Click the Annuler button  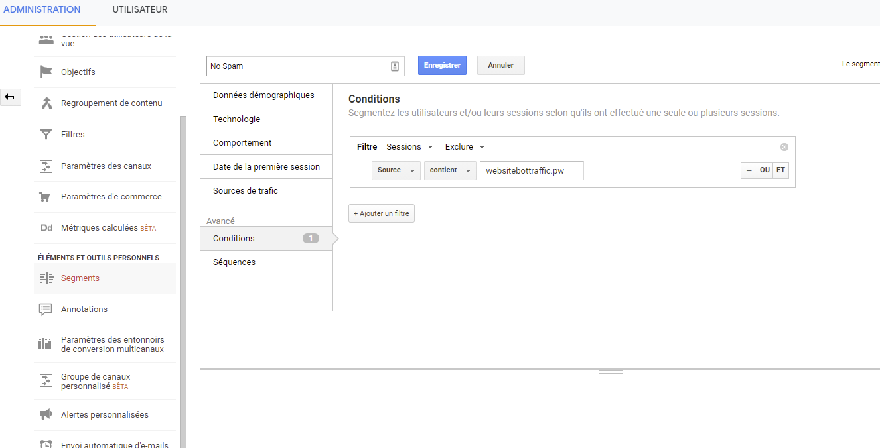[x=500, y=66]
